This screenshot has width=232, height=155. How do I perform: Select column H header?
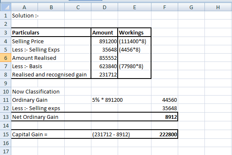pos(218,7)
